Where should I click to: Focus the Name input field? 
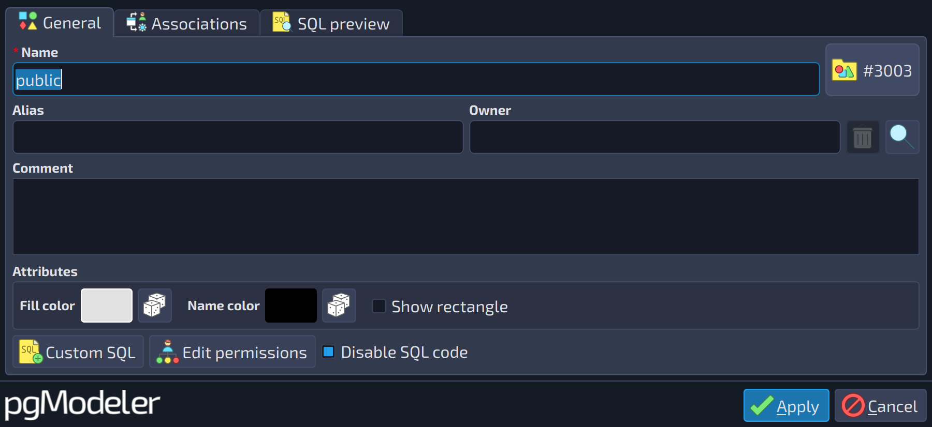(x=416, y=79)
